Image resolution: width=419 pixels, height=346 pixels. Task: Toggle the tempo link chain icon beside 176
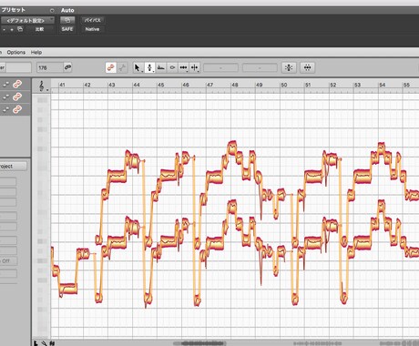67,67
